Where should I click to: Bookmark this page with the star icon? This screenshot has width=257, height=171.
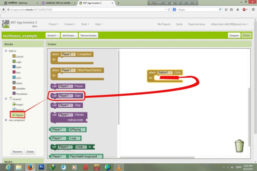coord(226,10)
